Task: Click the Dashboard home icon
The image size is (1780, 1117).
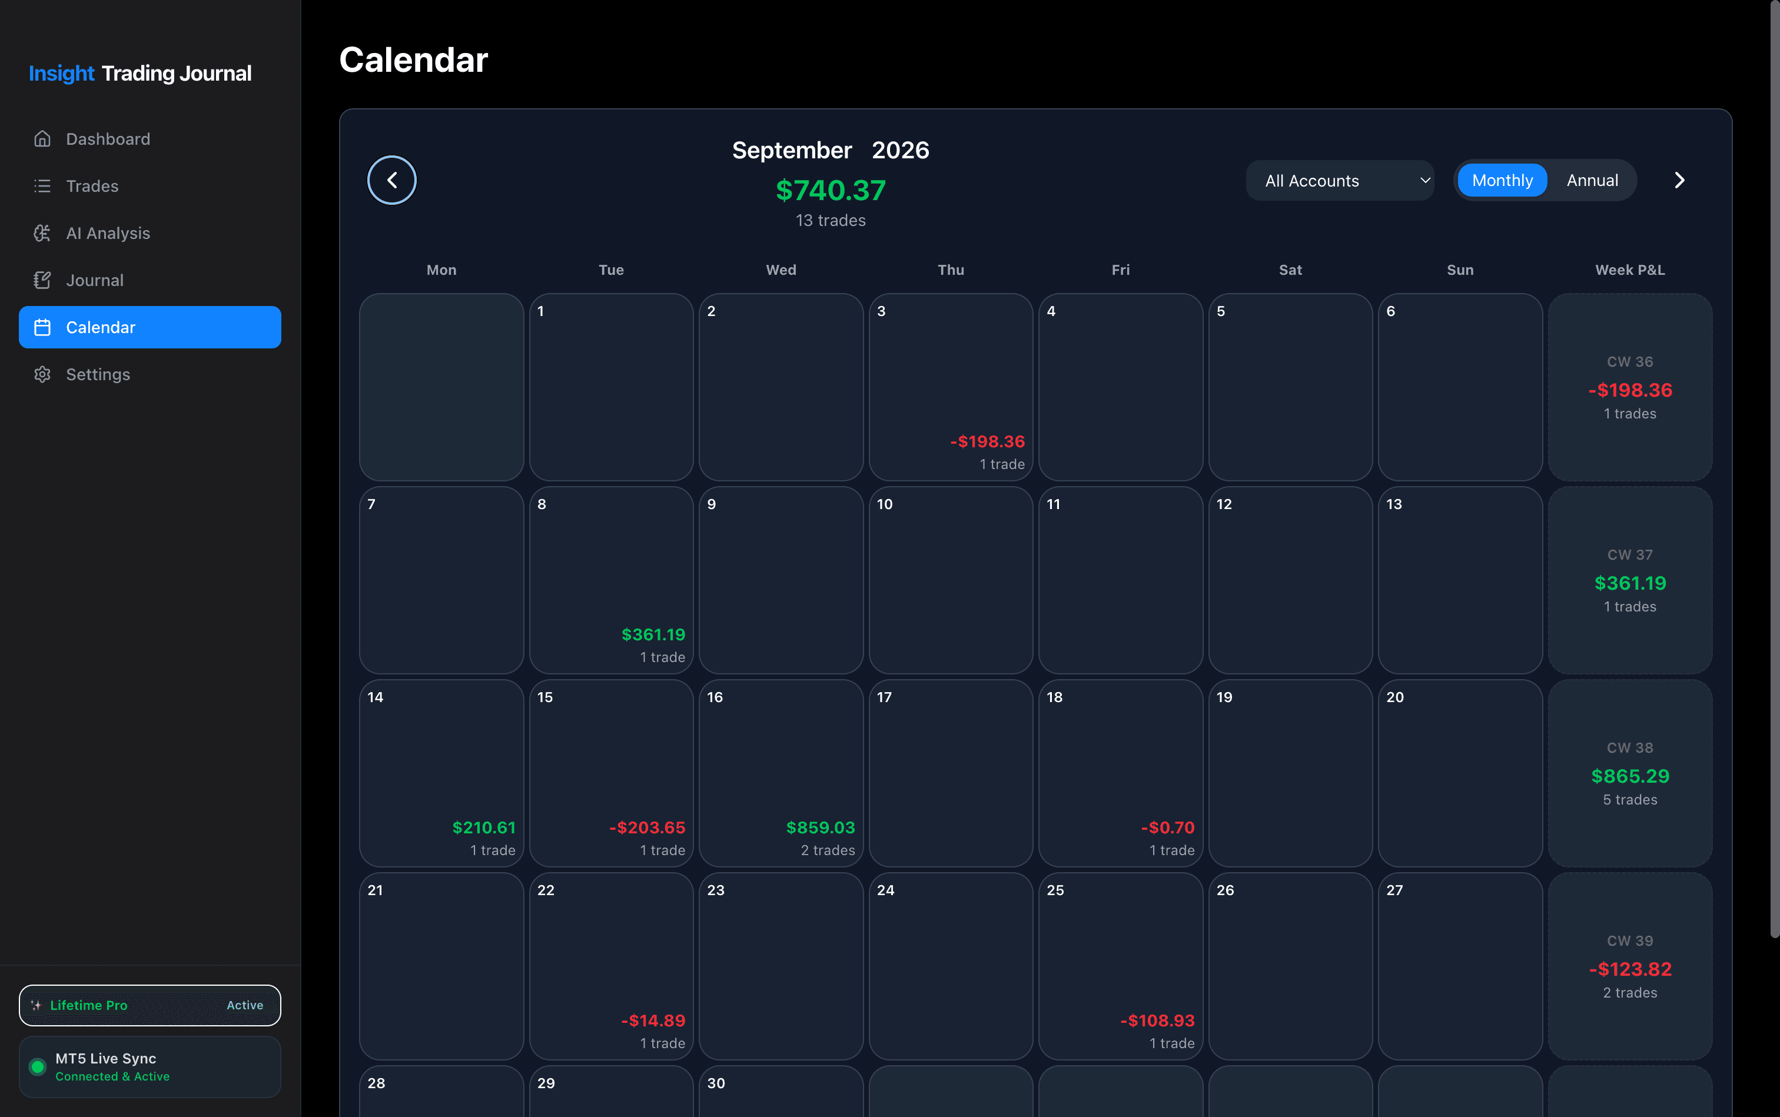Action: point(42,139)
